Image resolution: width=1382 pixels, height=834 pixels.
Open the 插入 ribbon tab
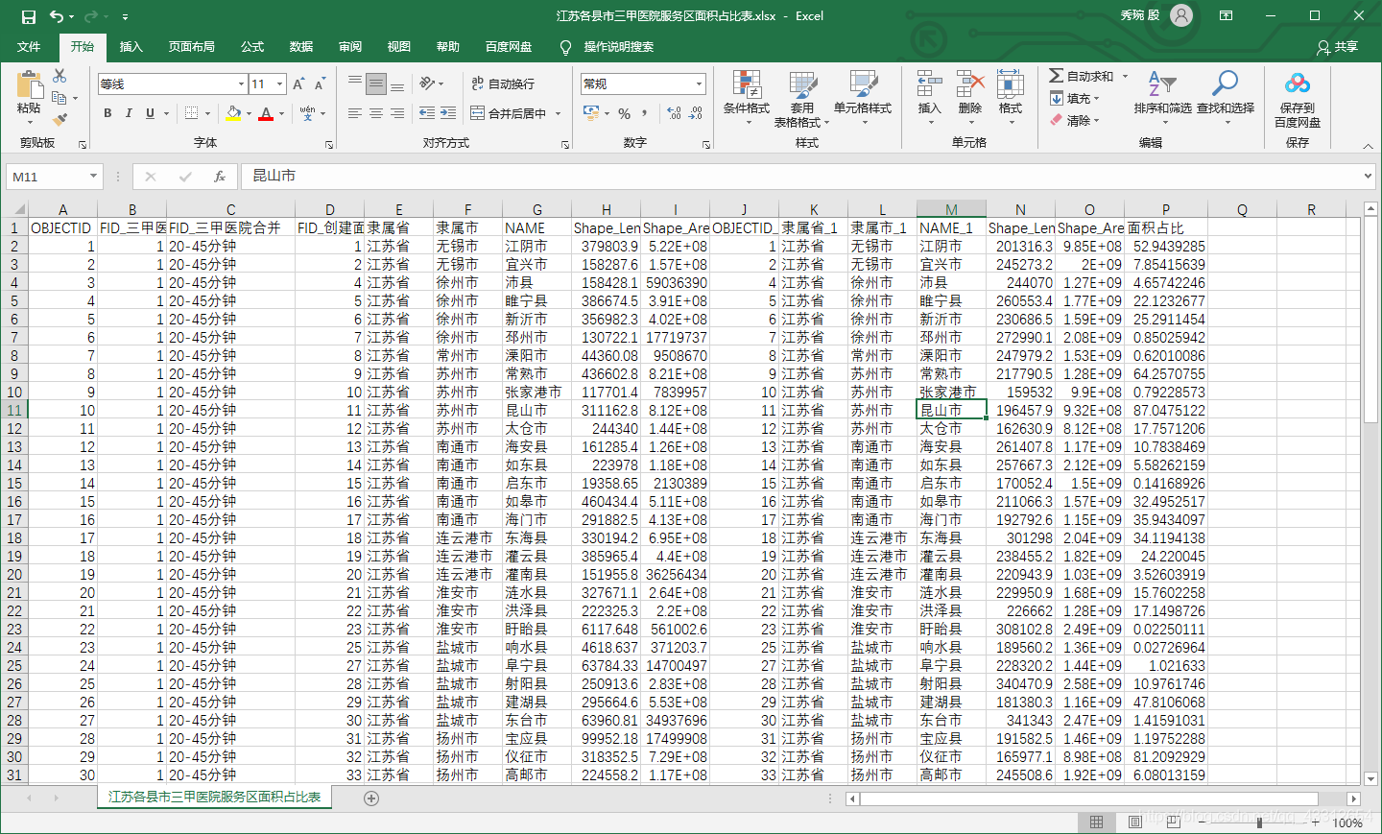[131, 47]
